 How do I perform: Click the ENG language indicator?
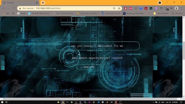coord(163,102)
